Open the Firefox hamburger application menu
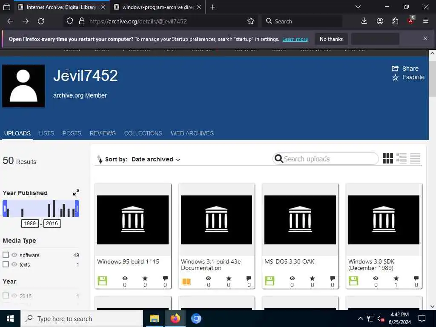The width and height of the screenshot is (436, 327). (426, 21)
